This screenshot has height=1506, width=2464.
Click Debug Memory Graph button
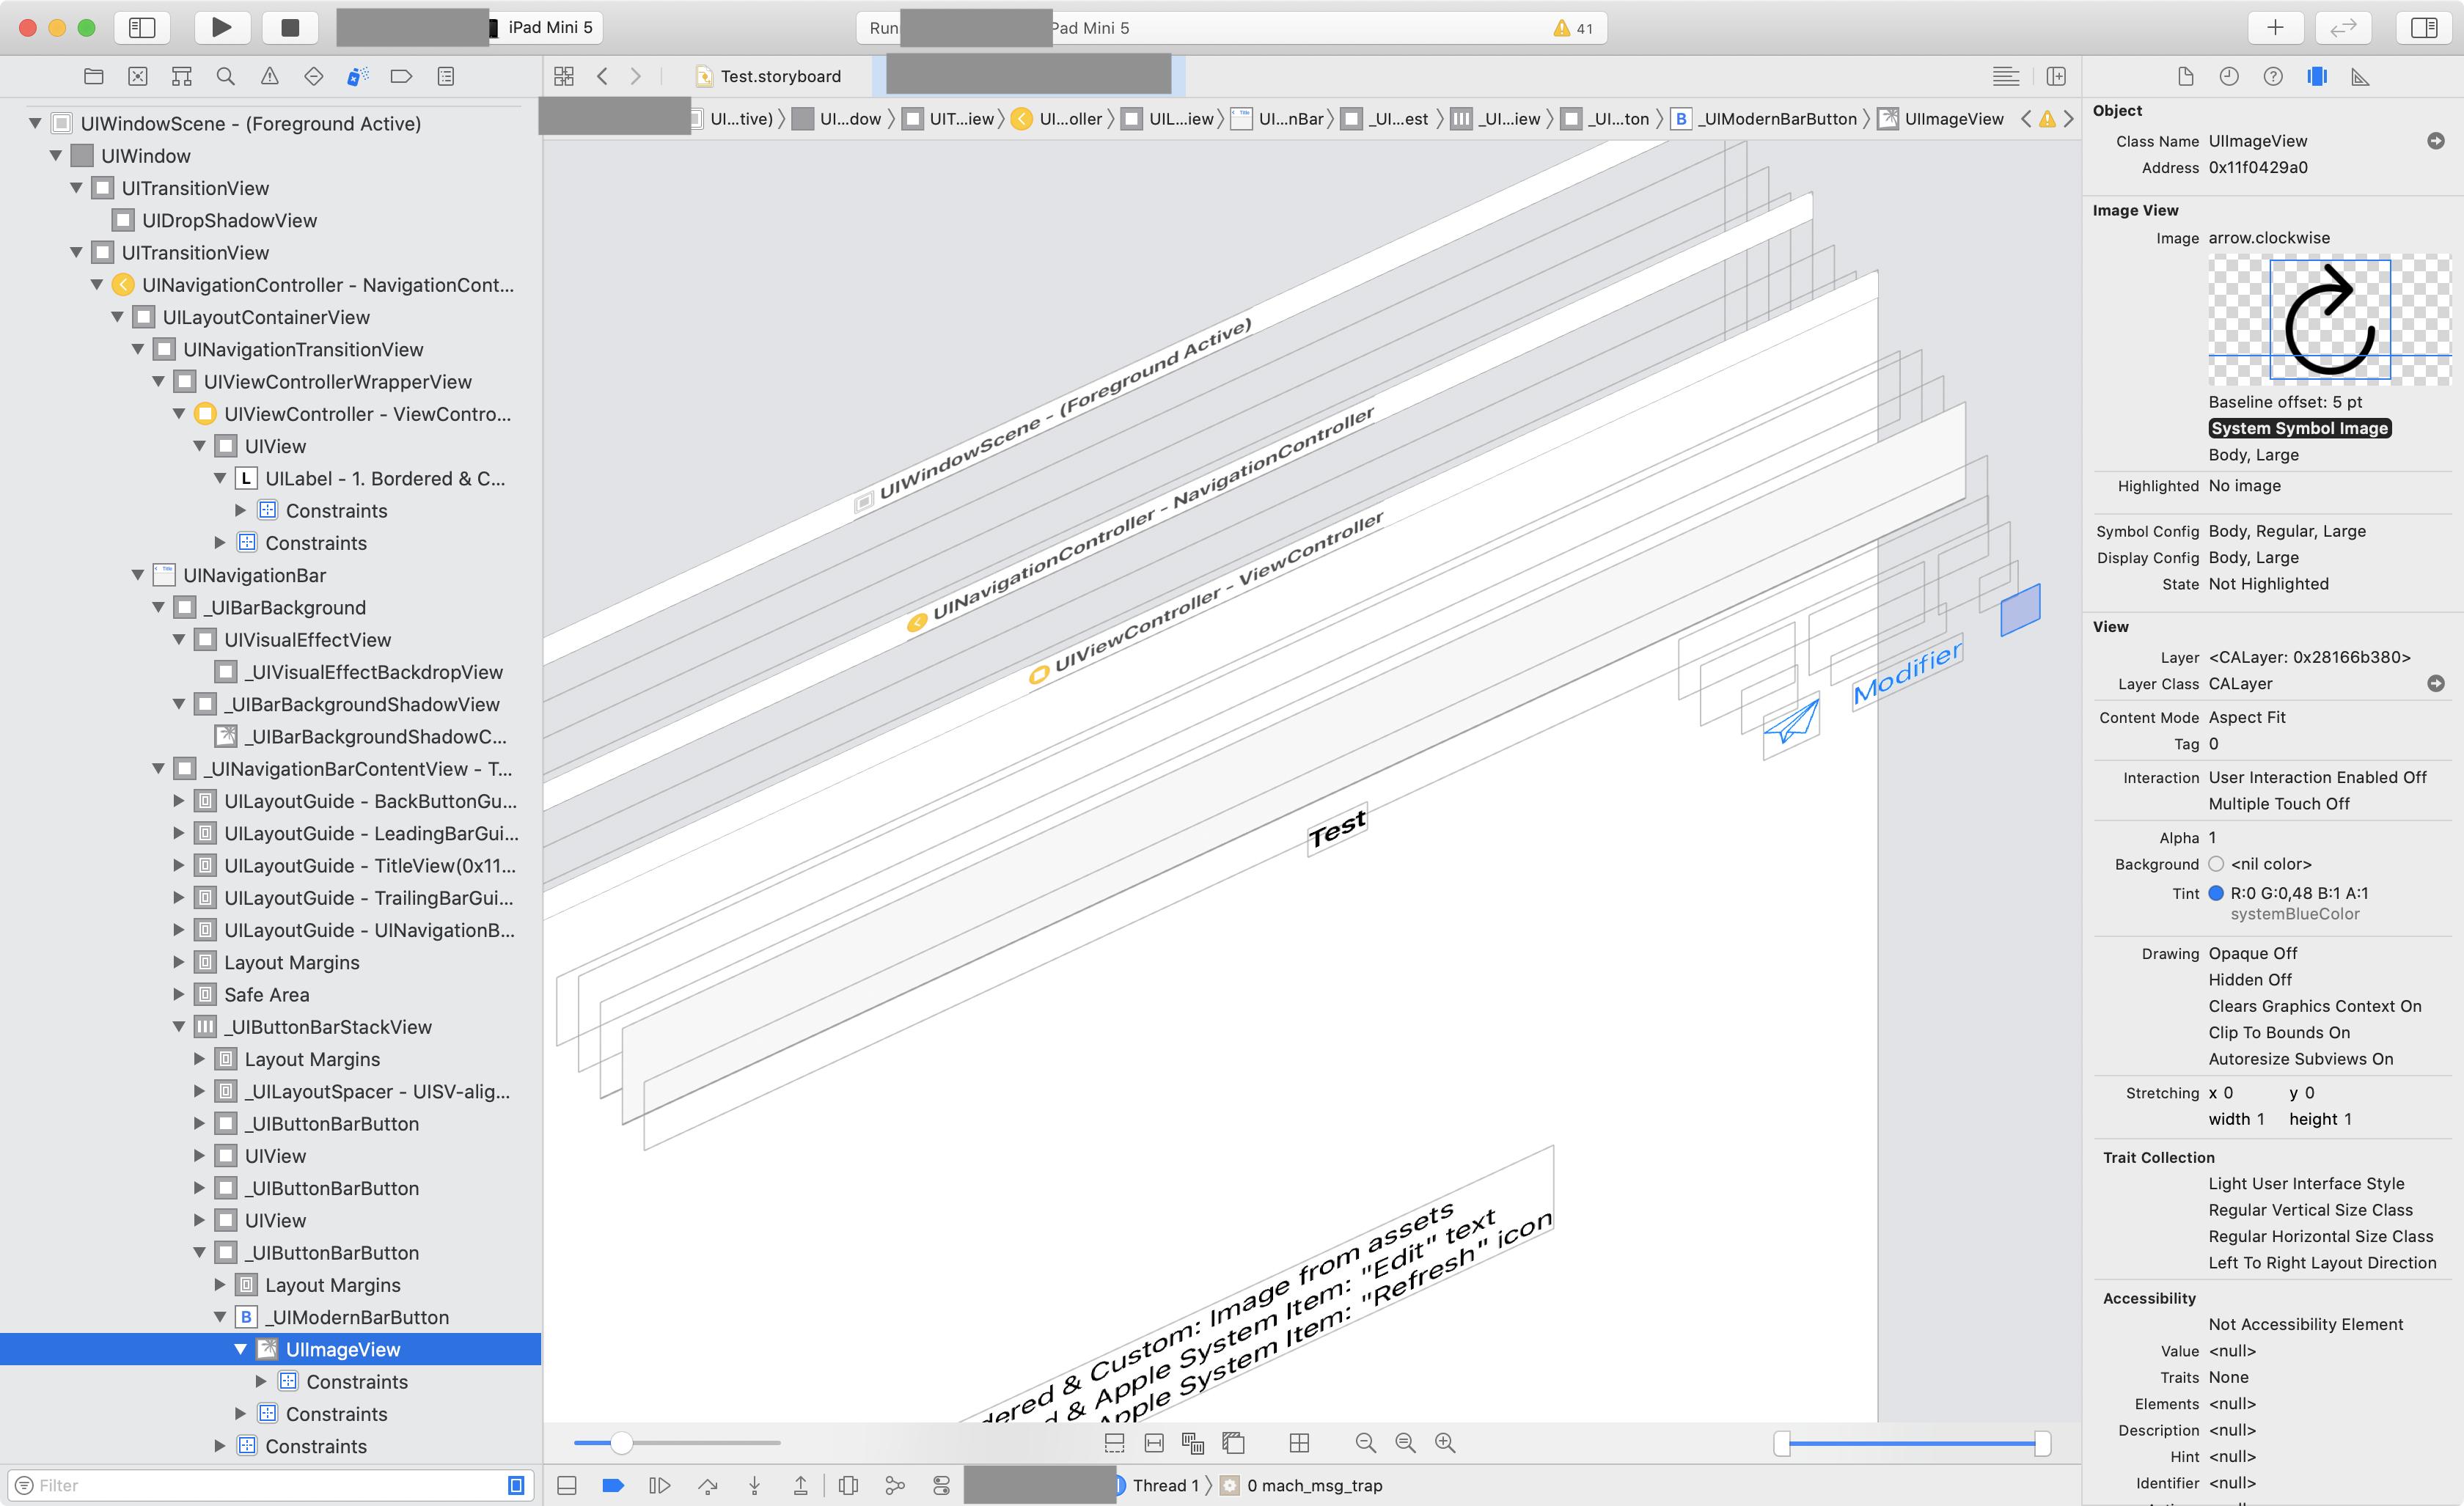[895, 1485]
